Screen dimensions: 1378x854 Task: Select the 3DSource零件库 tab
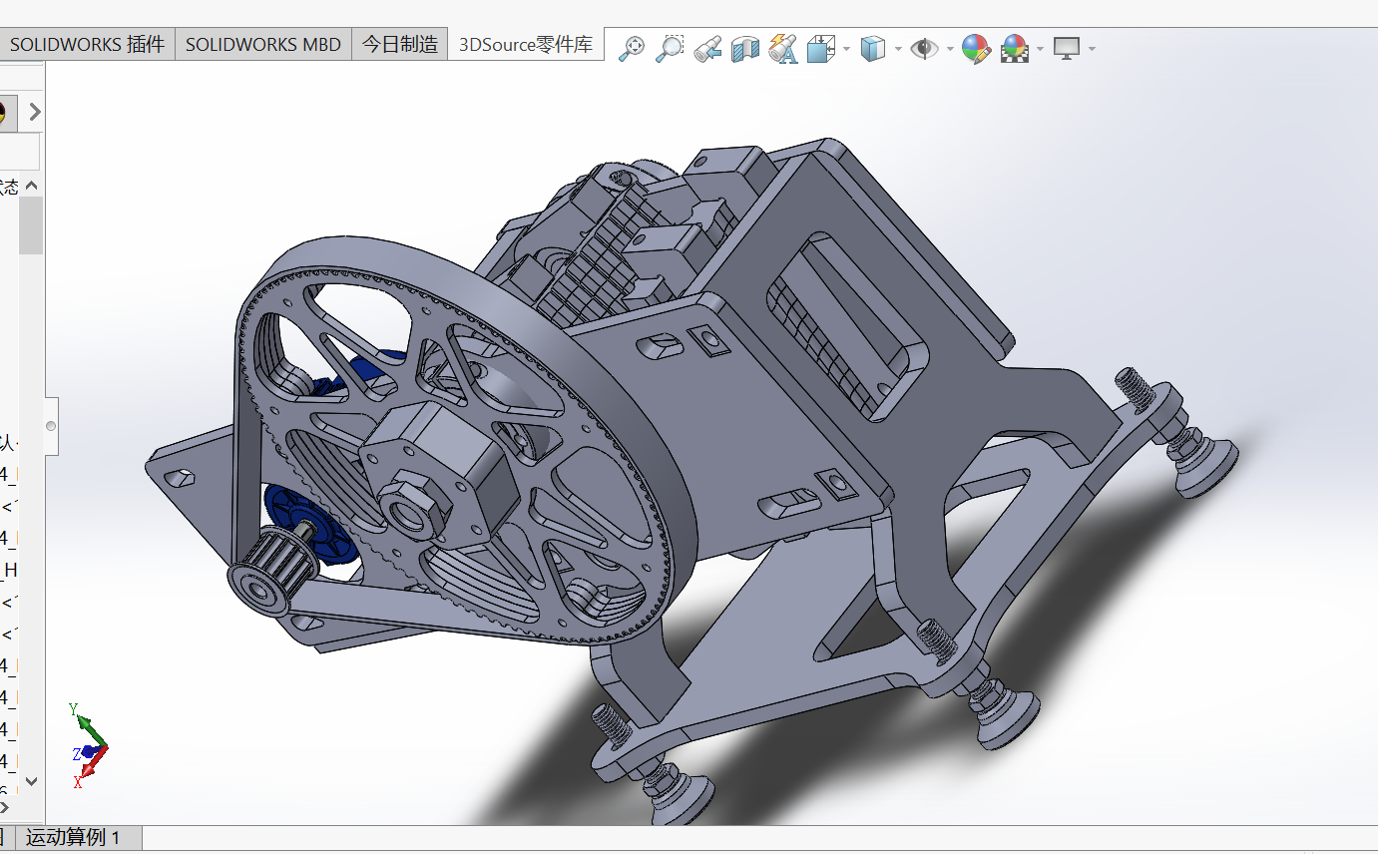(525, 45)
